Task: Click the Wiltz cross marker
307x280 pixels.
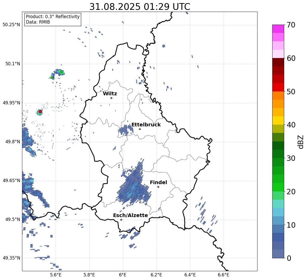Action: point(111,98)
